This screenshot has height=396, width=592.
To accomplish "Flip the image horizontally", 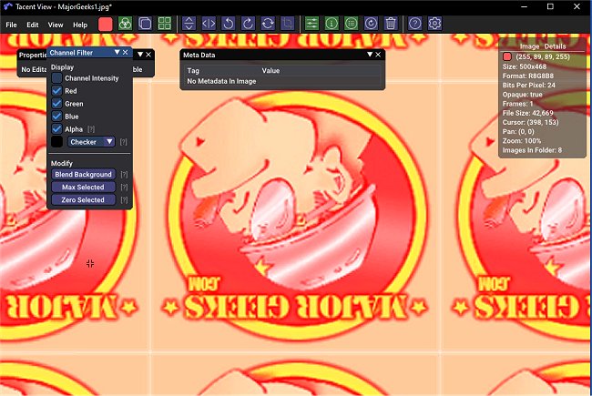I will [209, 24].
